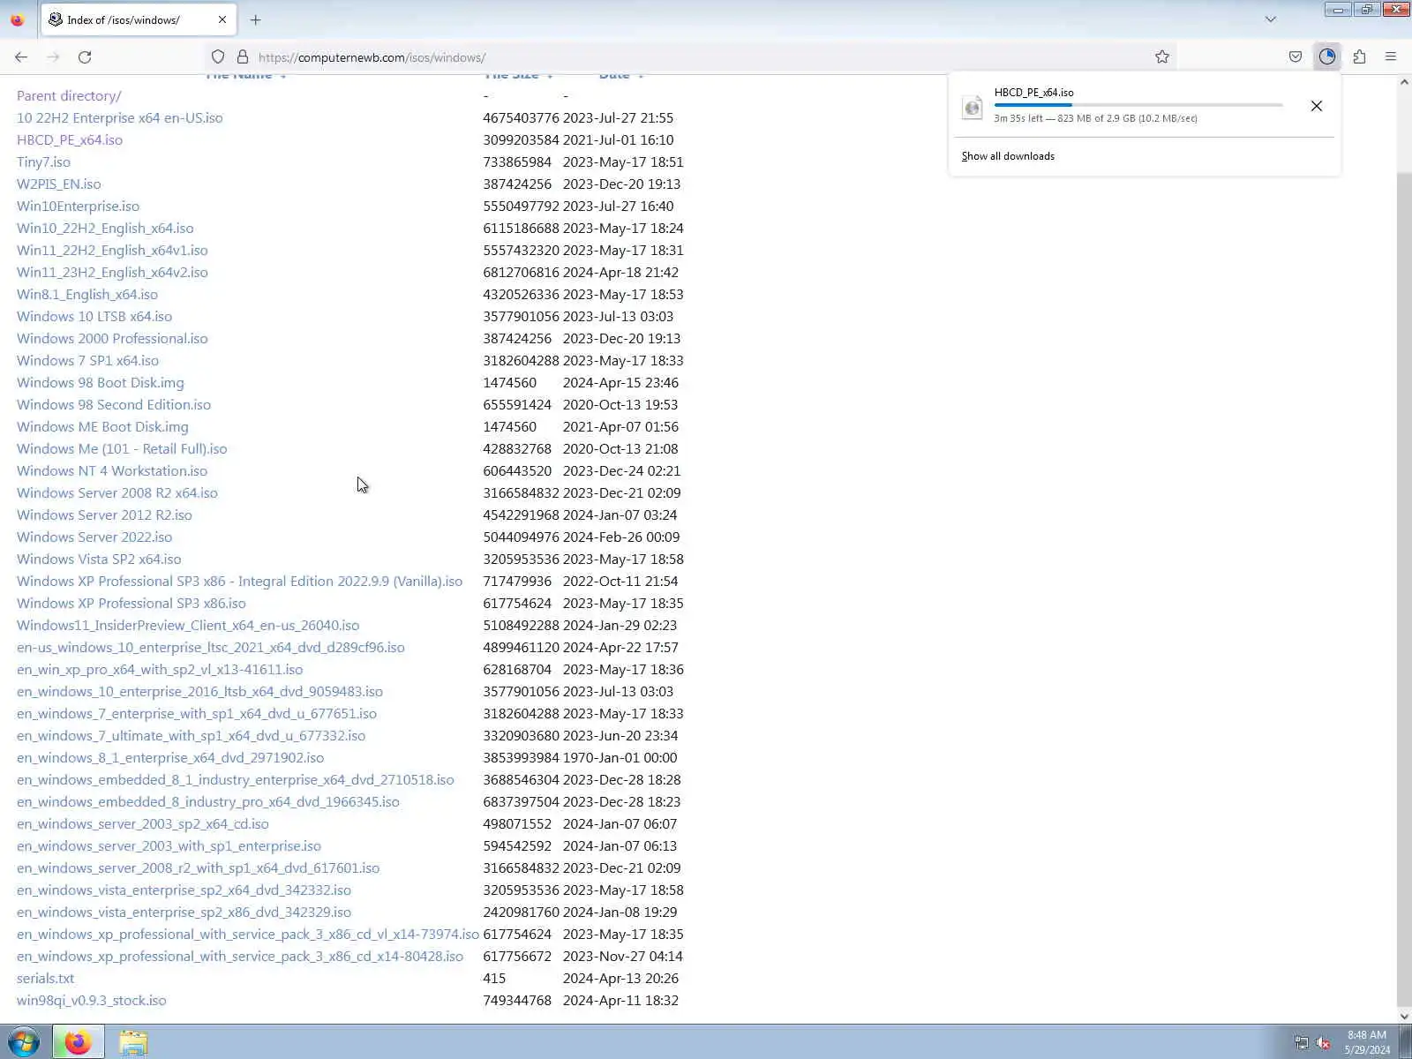The height and width of the screenshot is (1059, 1412).
Task: Download Windows NT 4 Workstation.iso
Action: [112, 470]
